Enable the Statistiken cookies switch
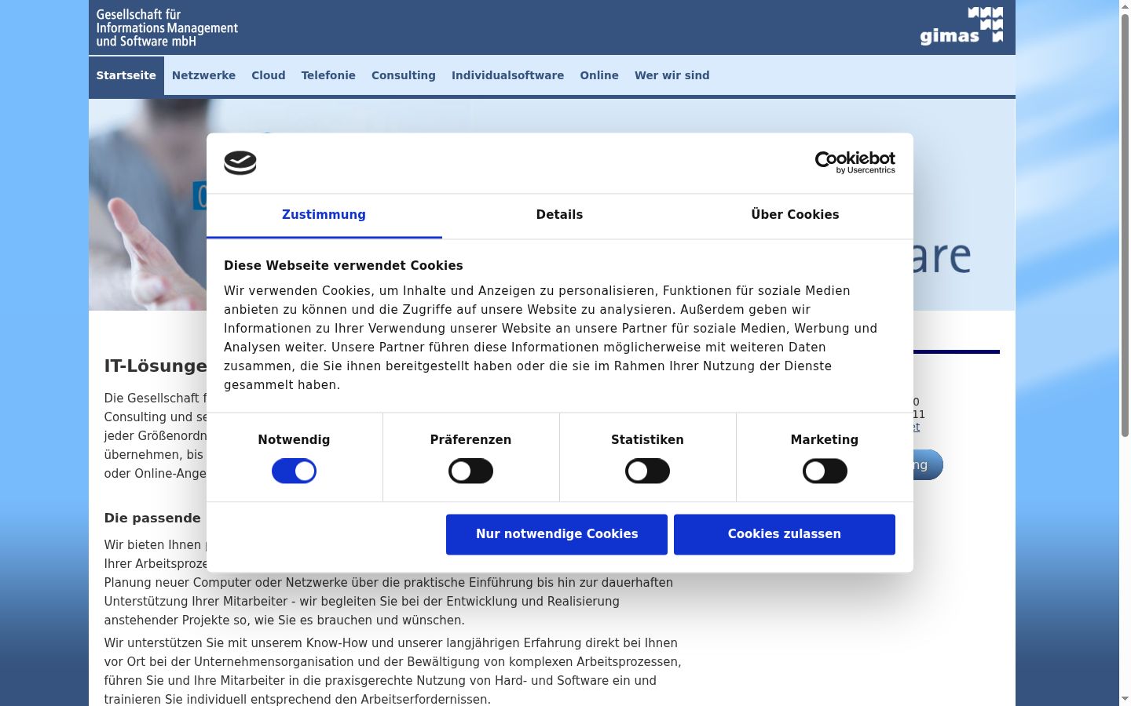This screenshot has height=706, width=1131. tap(647, 471)
